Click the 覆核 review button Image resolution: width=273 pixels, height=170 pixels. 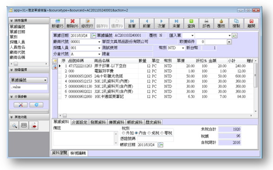point(221,24)
